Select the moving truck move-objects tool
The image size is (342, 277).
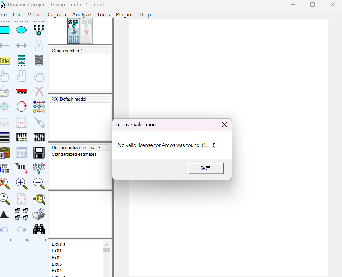point(21,91)
